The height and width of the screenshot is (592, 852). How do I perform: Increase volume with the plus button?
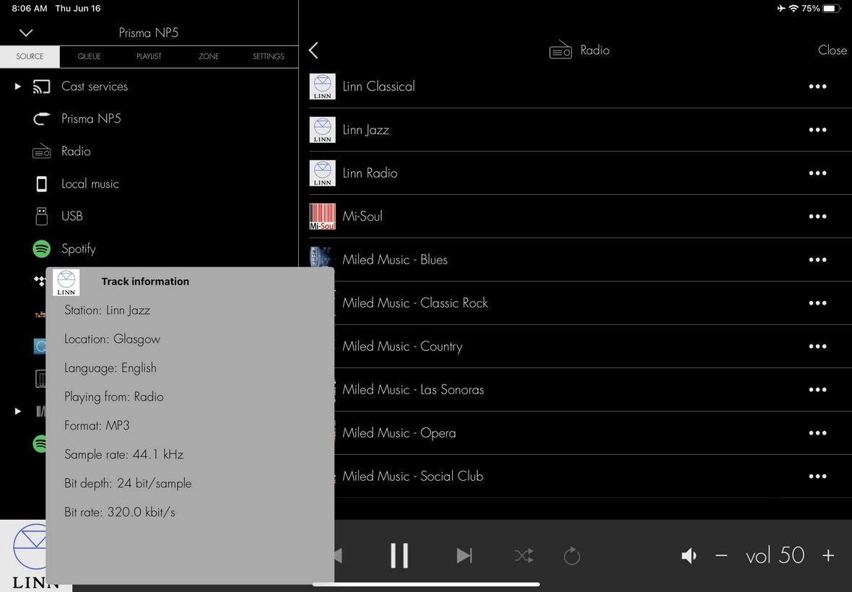(828, 556)
